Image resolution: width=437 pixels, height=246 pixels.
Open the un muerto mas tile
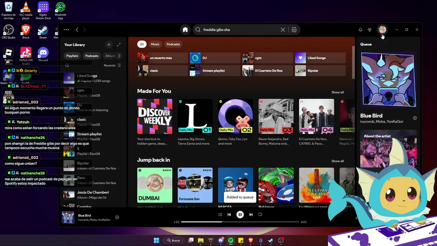point(163,58)
